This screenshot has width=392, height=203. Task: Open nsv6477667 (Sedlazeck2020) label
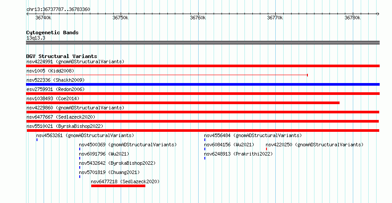61,117
